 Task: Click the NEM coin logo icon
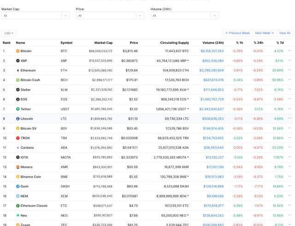point(18,196)
